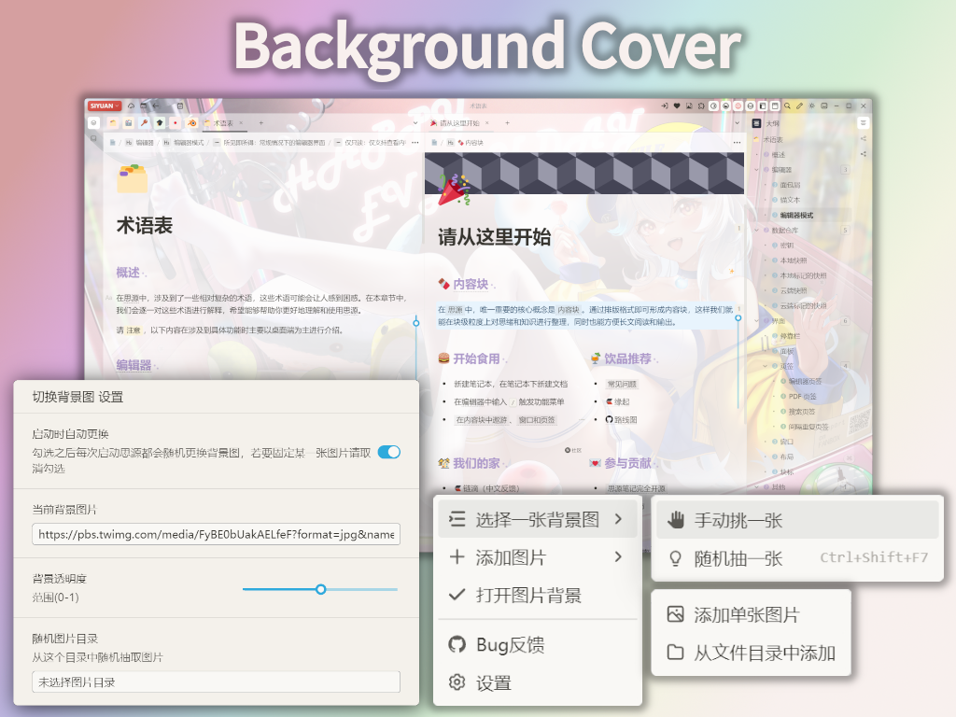
Task: Click the hand icon for 手动挑一张
Action: [676, 519]
